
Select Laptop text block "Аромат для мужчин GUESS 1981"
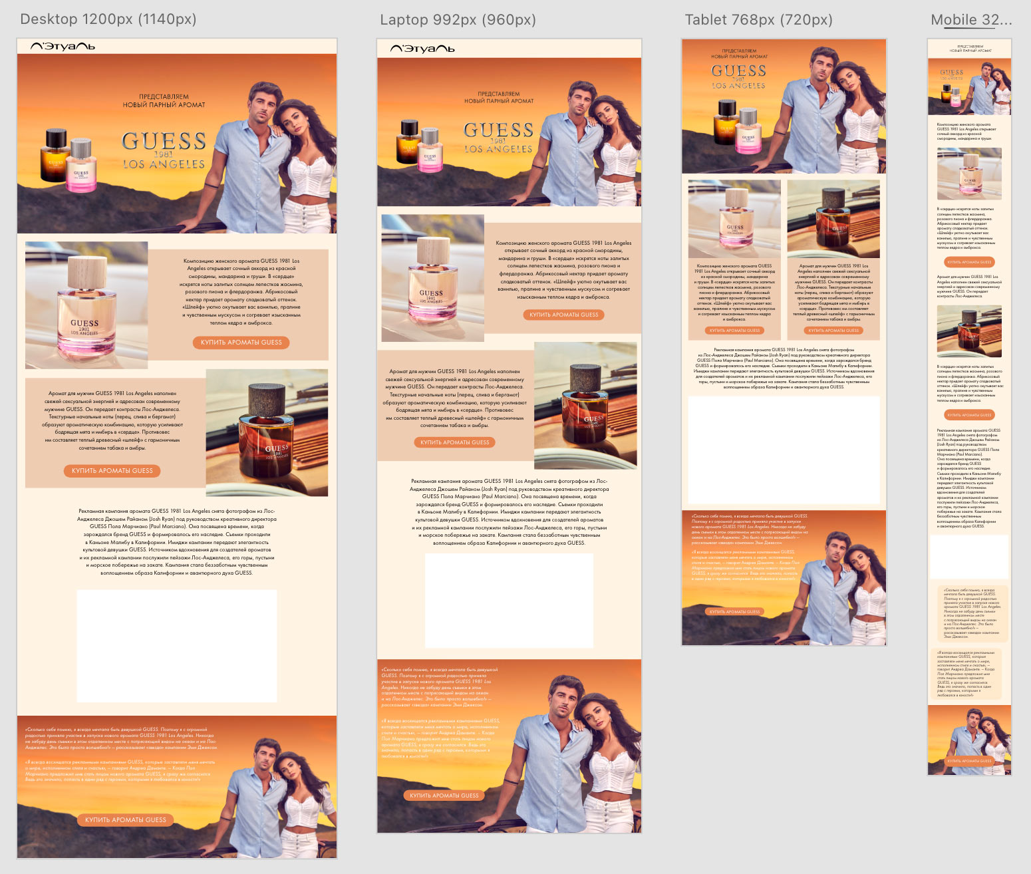click(x=455, y=398)
